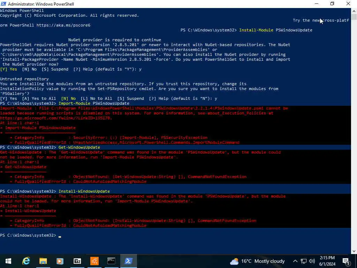The image size is (357, 268).
Task: Click the empty prompt line cursor
Action: click(60, 236)
